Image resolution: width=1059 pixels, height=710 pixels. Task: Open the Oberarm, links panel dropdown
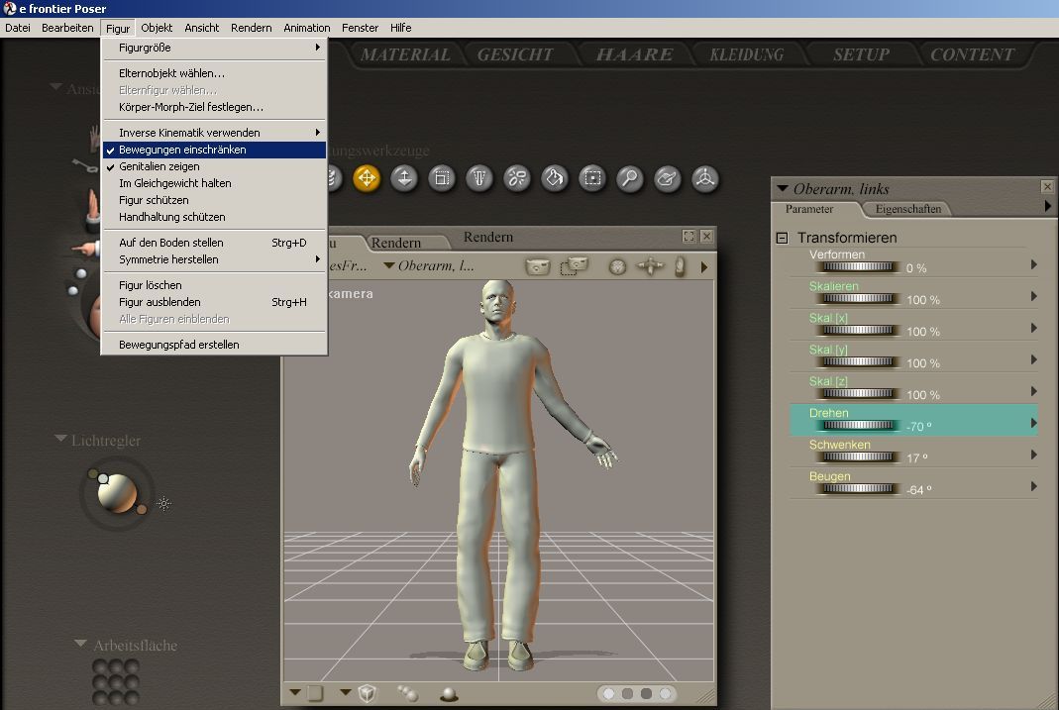tap(782, 188)
